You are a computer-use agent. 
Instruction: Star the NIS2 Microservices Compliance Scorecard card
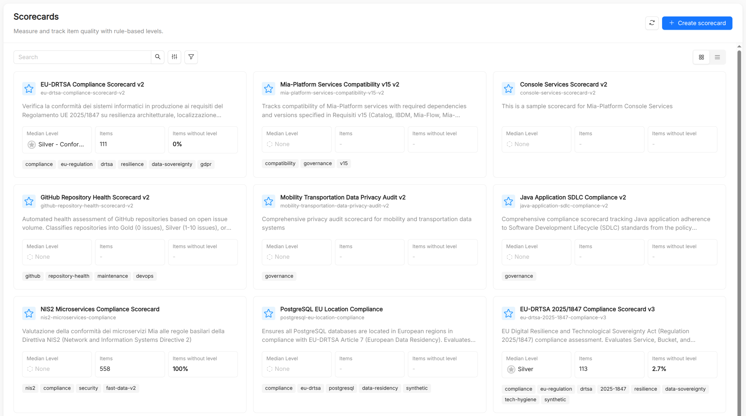[x=29, y=313]
